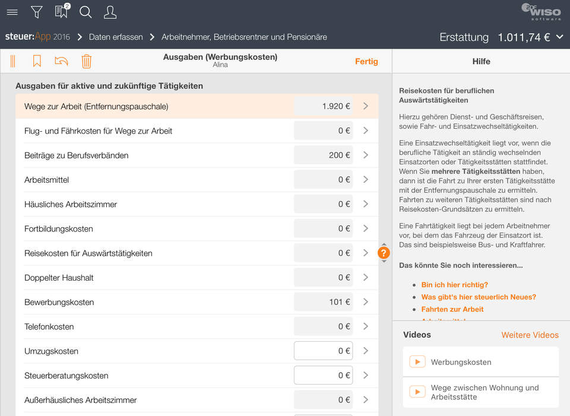Click the bookmark icon in toolbar

click(37, 61)
